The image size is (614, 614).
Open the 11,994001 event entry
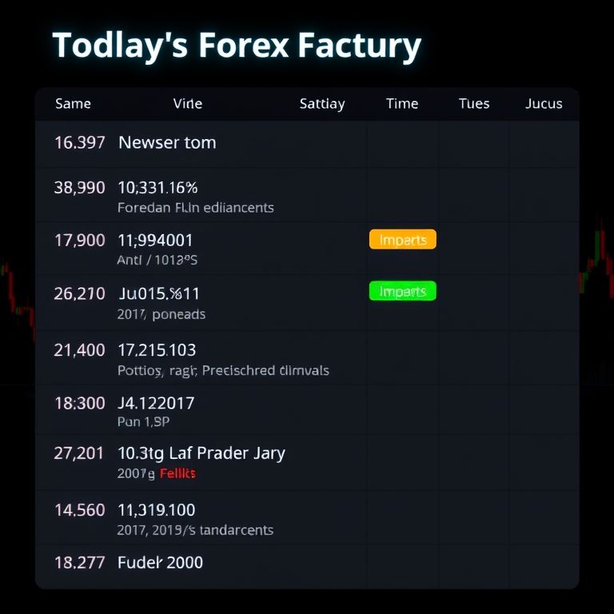(155, 240)
